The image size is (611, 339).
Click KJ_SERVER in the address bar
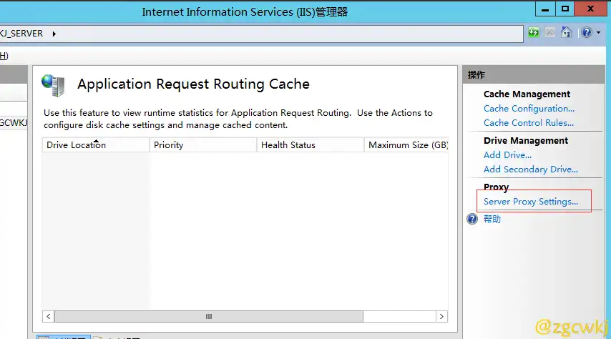point(21,34)
